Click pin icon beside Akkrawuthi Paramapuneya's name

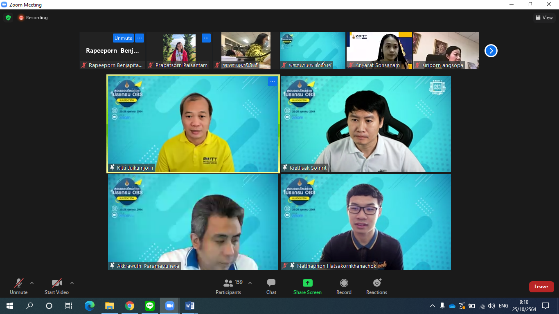pos(112,266)
